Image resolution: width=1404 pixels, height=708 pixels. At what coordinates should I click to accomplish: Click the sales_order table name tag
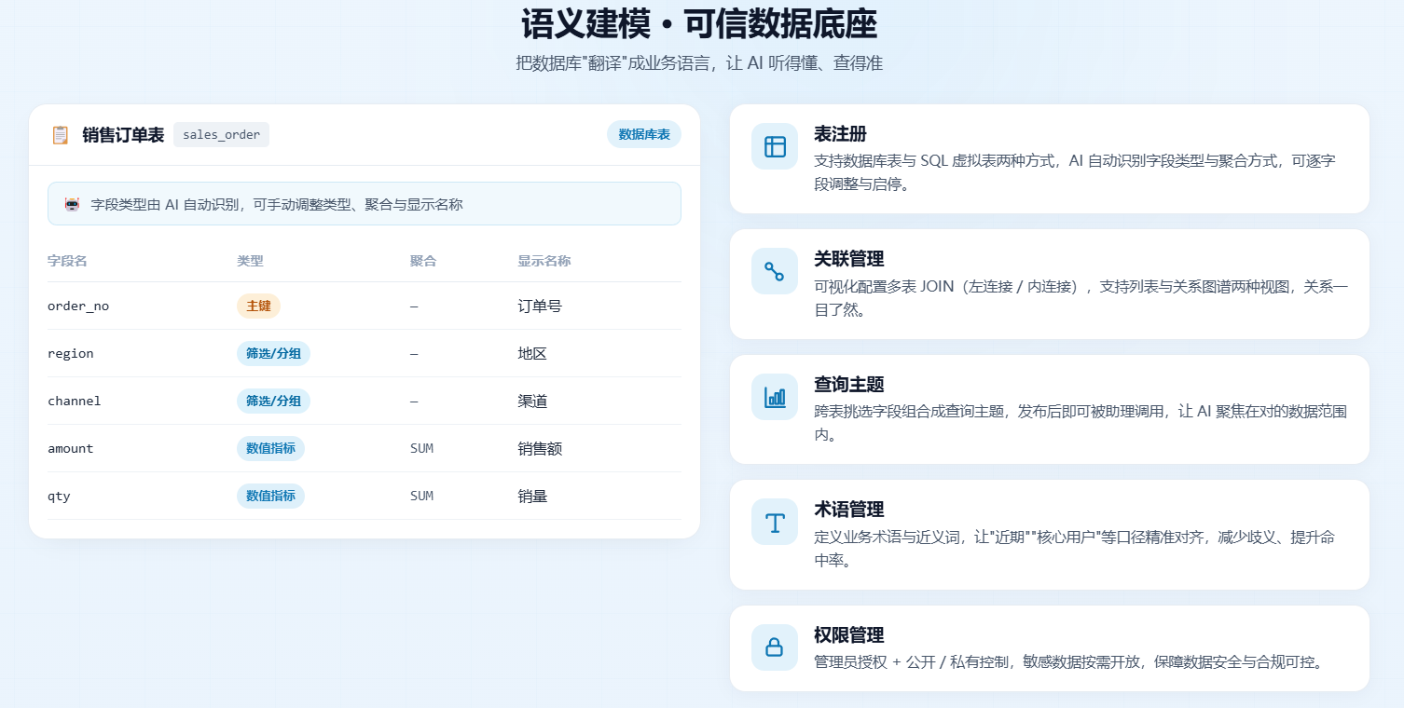click(x=221, y=134)
